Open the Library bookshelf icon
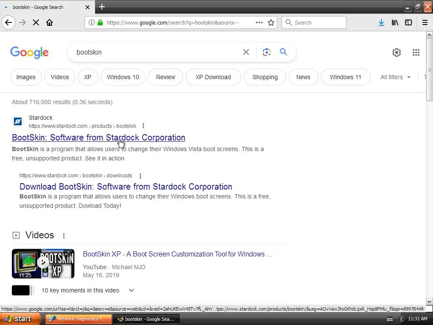This screenshot has width=433, height=325. click(395, 22)
